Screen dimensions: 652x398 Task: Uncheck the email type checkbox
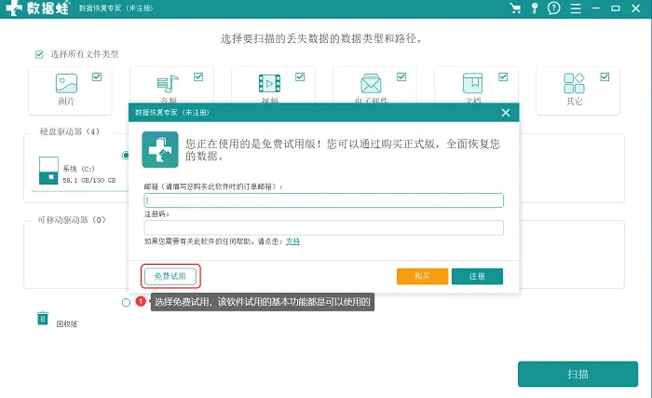point(401,77)
